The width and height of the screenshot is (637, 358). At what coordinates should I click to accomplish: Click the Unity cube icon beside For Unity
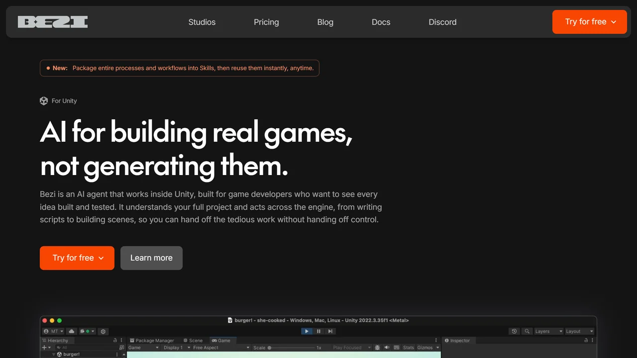click(44, 101)
